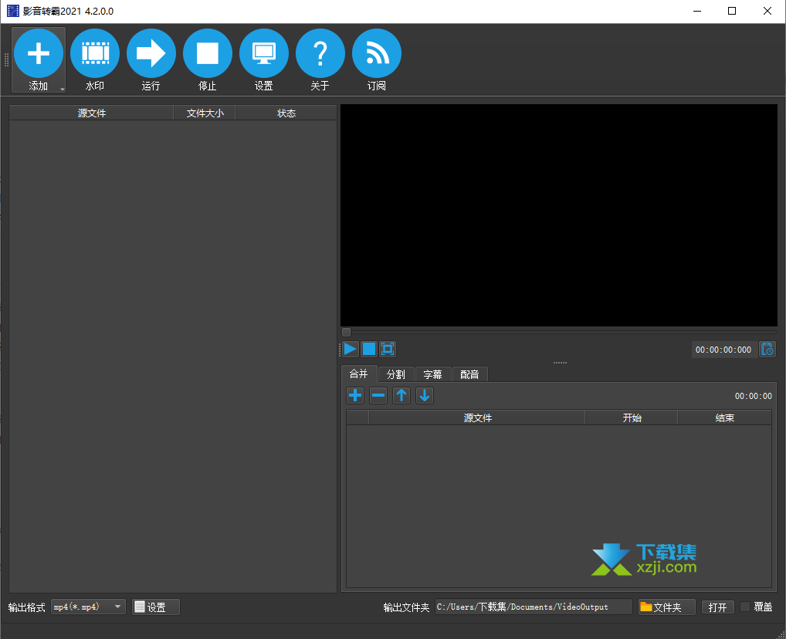Click the 开始 column header

tap(632, 418)
